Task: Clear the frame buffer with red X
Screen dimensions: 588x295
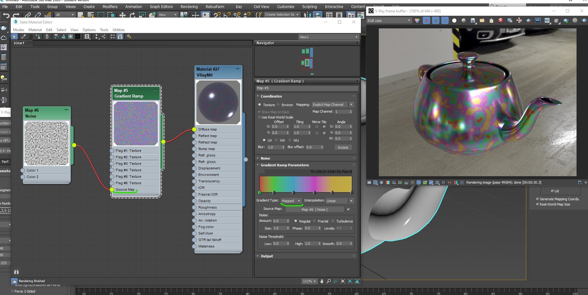Action: pos(500,21)
